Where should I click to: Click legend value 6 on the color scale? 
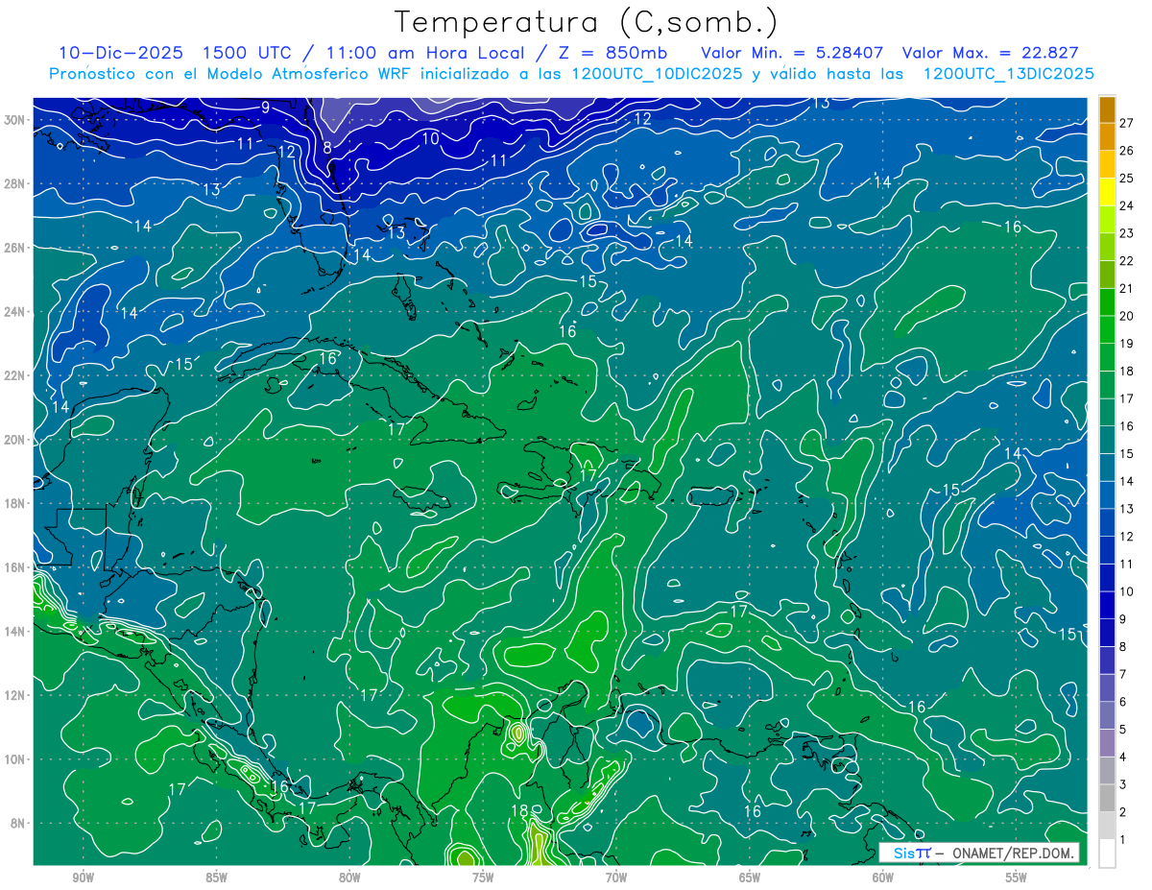click(x=1122, y=703)
